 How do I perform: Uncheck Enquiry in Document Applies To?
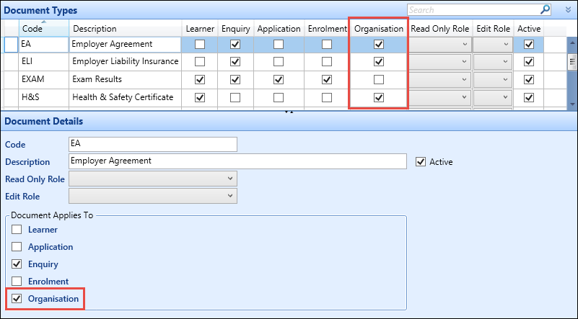point(17,264)
